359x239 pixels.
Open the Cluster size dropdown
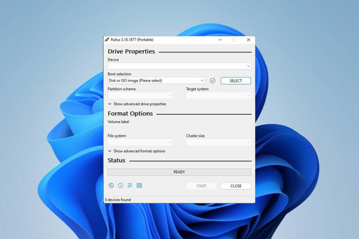coord(218,143)
